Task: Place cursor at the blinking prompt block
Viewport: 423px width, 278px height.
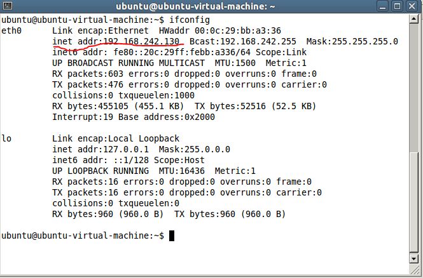Action: 172,235
